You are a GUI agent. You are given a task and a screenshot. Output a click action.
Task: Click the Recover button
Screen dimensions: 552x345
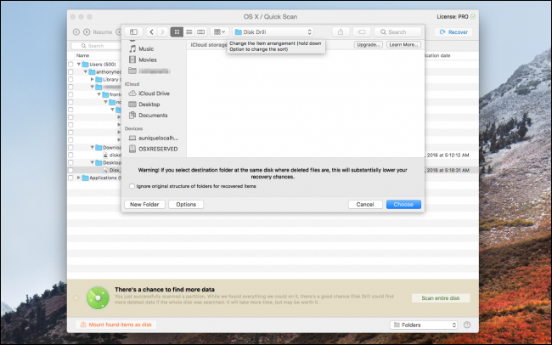(x=453, y=32)
